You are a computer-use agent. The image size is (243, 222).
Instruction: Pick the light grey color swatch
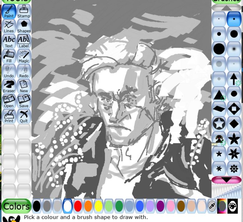coord(57,206)
